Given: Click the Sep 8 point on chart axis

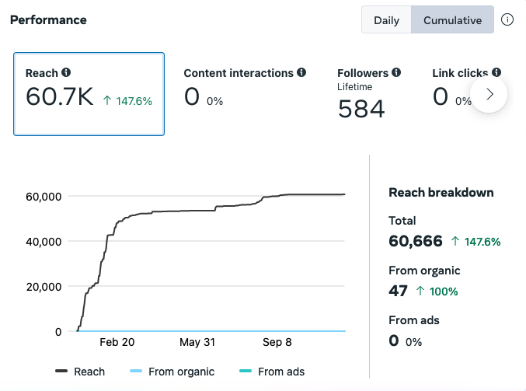Looking at the screenshot, I should 277,342.
